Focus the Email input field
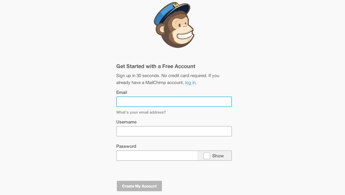 174,102
